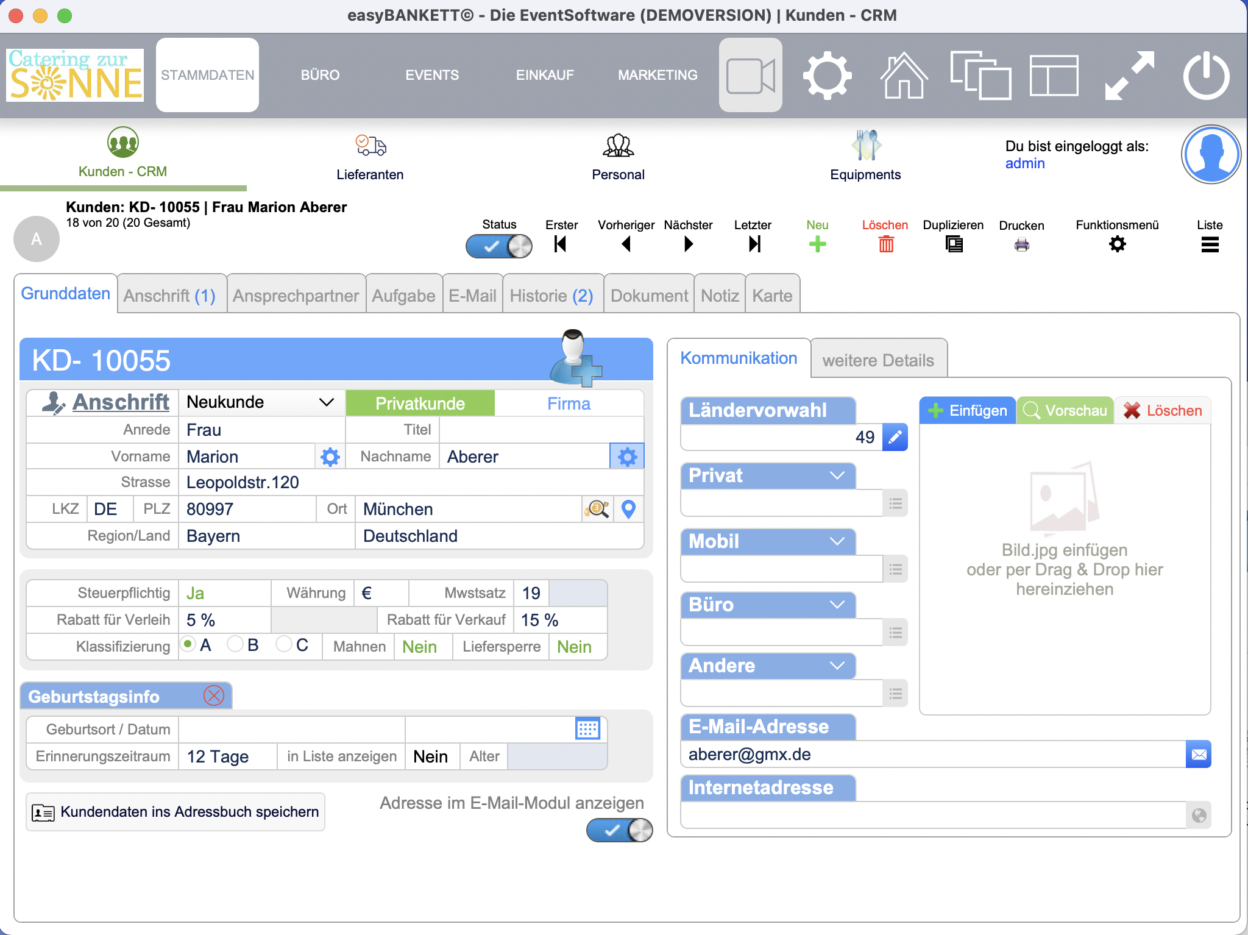
Task: Switch to the Ansprechpartner tab
Action: (x=296, y=296)
